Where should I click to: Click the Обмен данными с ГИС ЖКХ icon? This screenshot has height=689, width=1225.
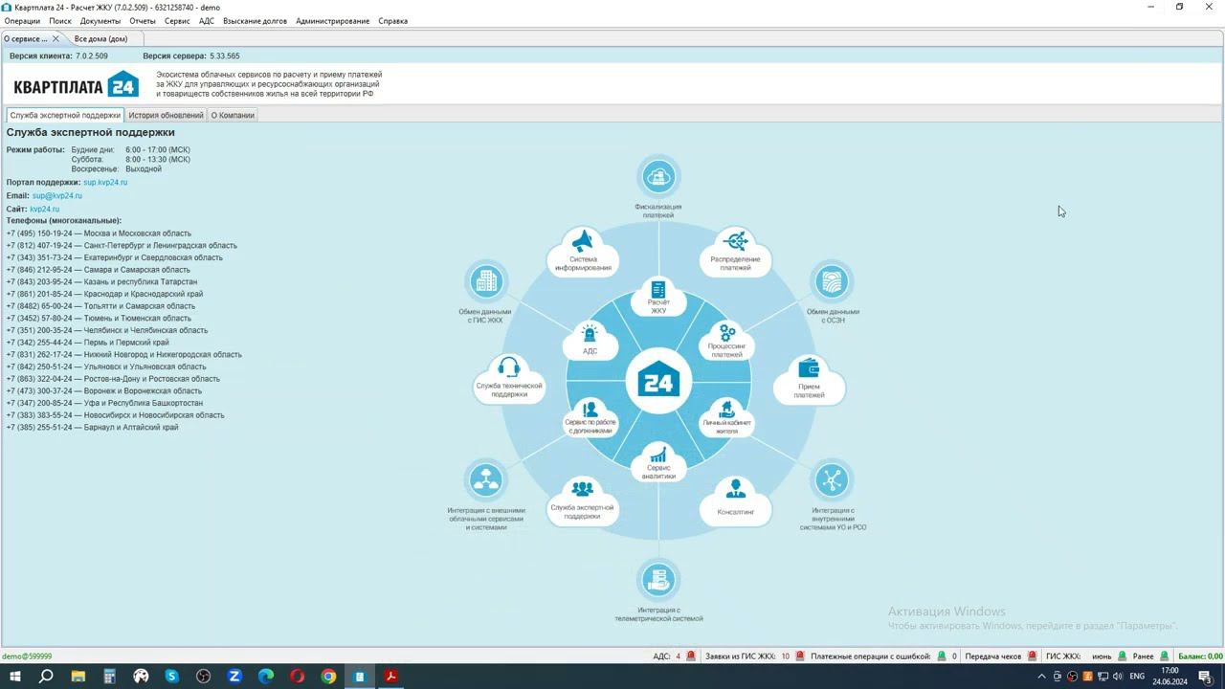click(x=487, y=281)
